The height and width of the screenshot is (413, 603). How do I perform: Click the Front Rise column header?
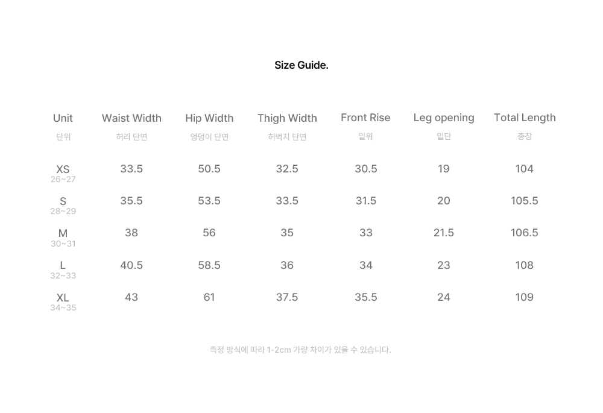(365, 118)
